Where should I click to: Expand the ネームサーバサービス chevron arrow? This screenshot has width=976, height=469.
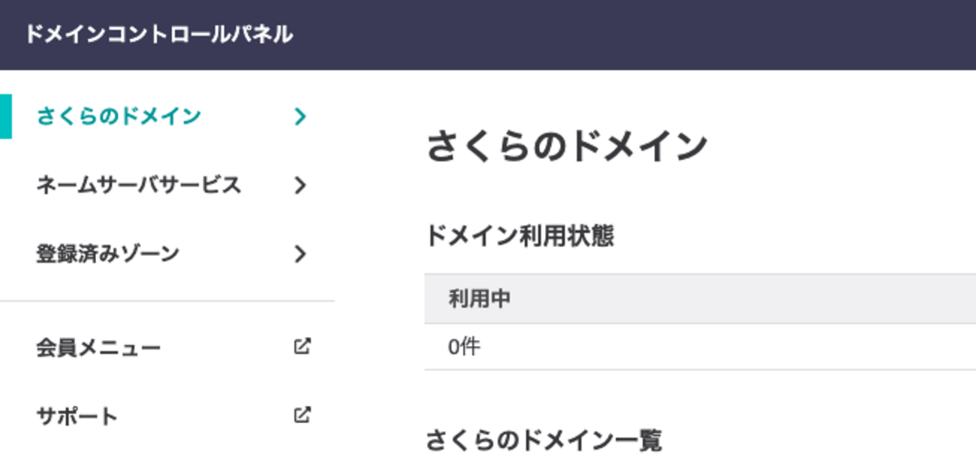300,185
